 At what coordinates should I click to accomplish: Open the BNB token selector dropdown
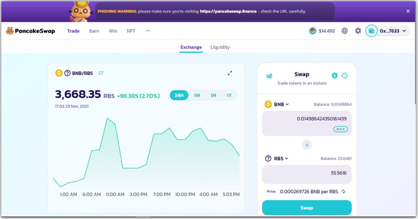click(x=276, y=104)
